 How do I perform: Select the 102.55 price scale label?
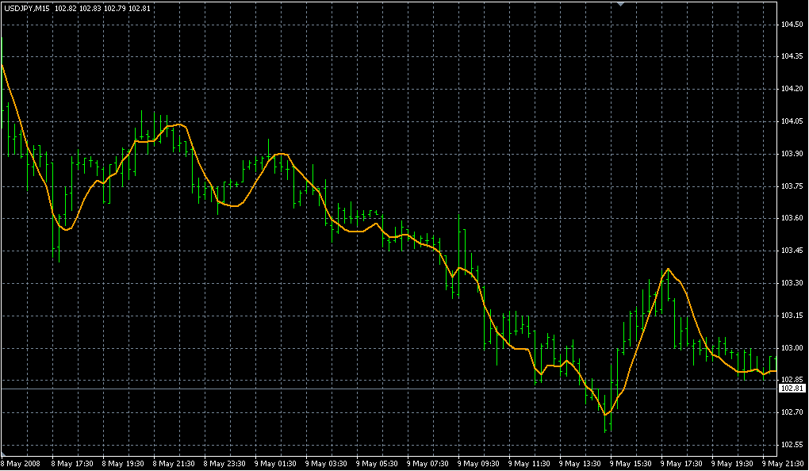pos(792,445)
